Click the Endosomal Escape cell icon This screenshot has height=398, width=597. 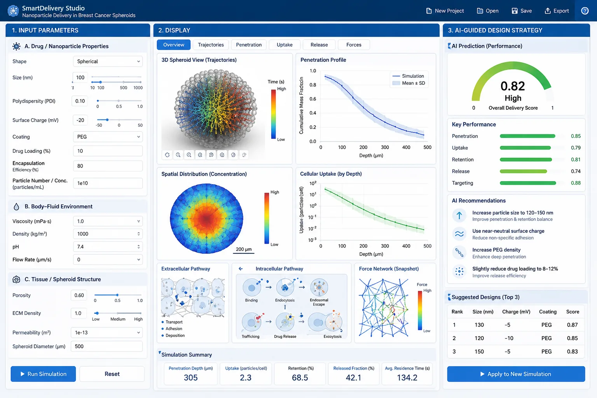(x=319, y=288)
